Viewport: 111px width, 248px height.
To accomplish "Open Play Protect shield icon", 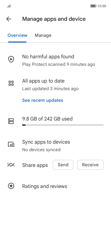I will 11,59.
